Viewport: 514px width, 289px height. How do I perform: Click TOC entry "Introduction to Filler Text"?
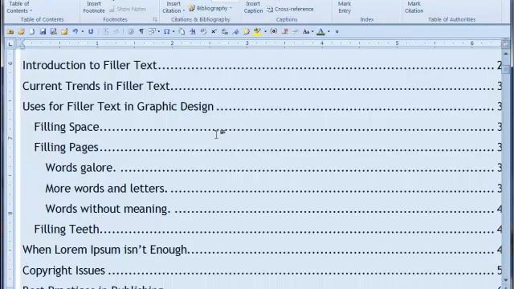pos(261,65)
